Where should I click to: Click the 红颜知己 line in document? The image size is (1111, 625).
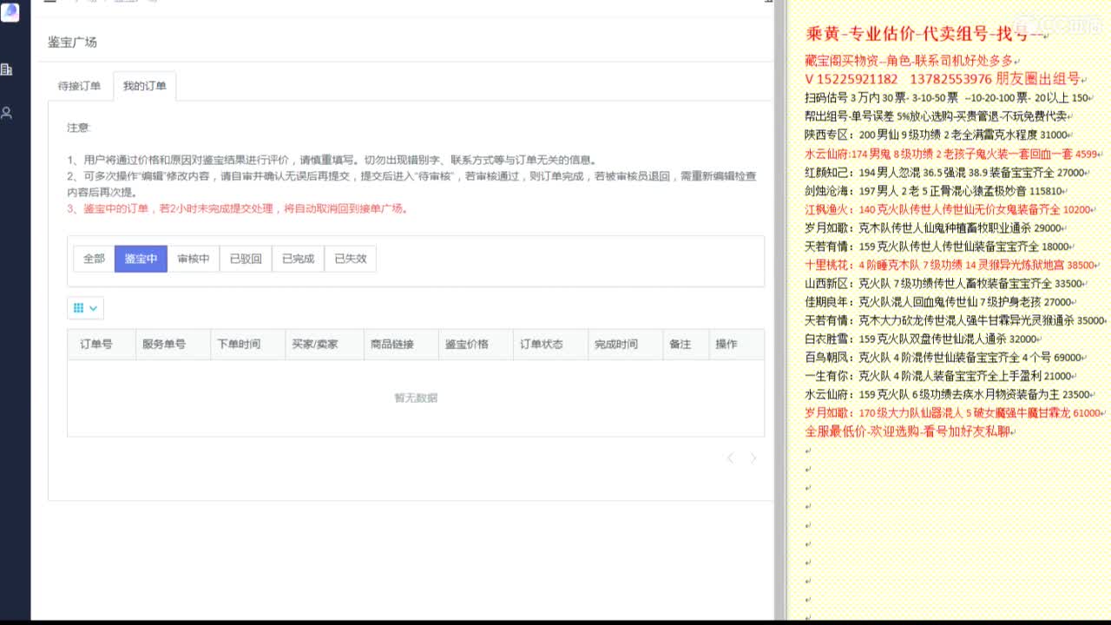click(945, 172)
